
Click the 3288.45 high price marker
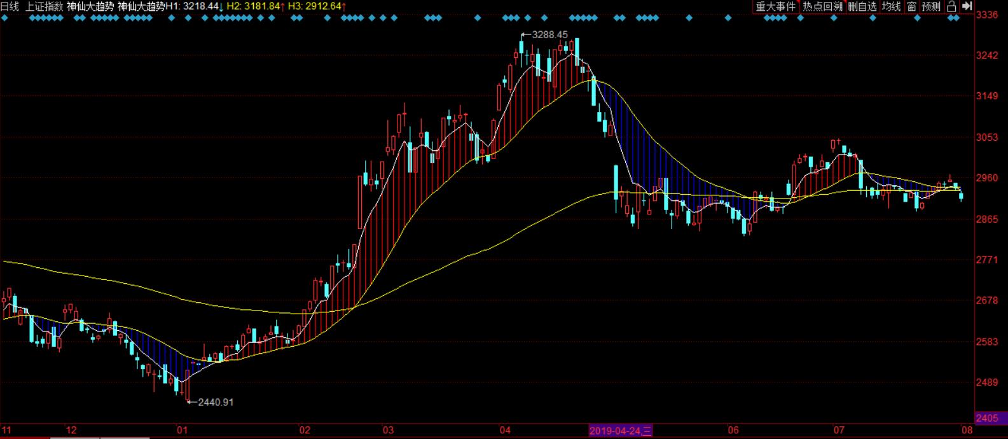549,34
